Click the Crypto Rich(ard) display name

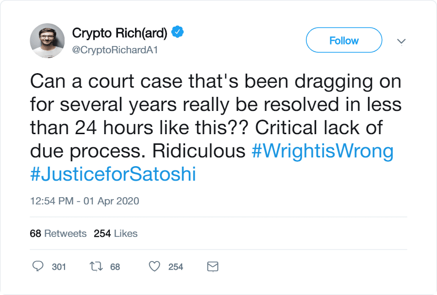click(119, 33)
